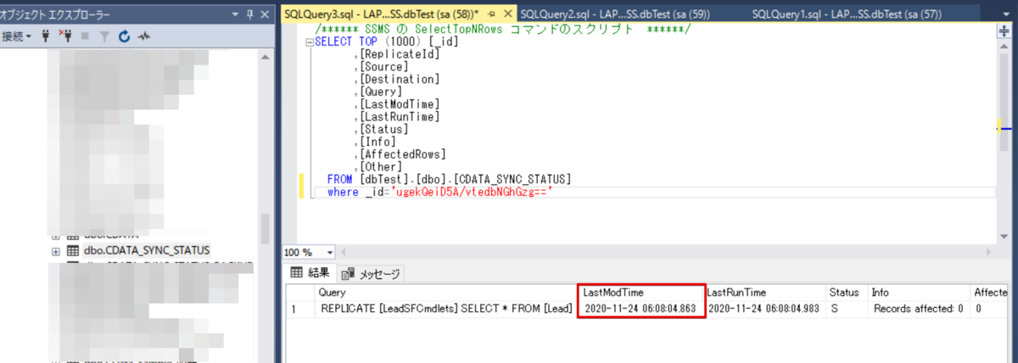Click the LastModTime column header
This screenshot has width=1018, height=363.
[x=641, y=293]
